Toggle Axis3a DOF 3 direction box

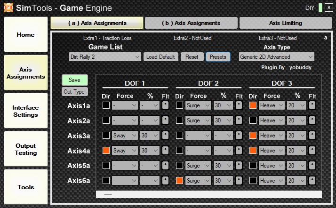(x=253, y=135)
